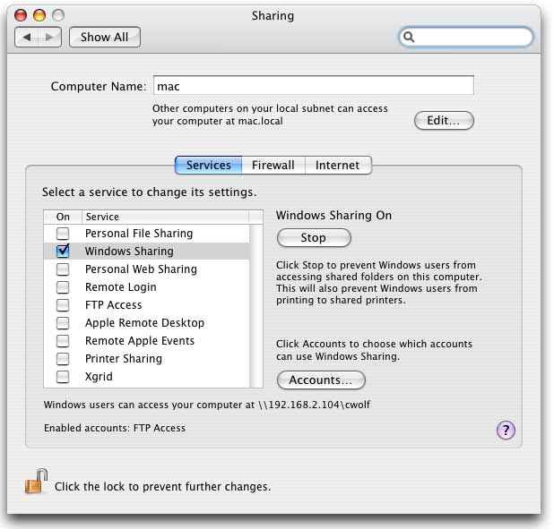Check the Printer Sharing checkbox
Image resolution: width=554 pixels, height=529 pixels.
click(63, 359)
